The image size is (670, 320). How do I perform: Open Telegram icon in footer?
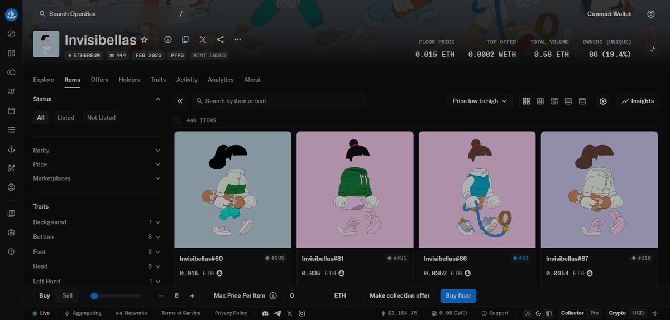[277, 313]
